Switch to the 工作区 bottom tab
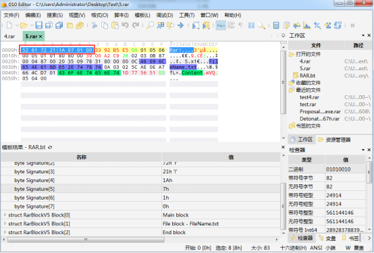Screen dimensions: 374x253 (x=302, y=140)
